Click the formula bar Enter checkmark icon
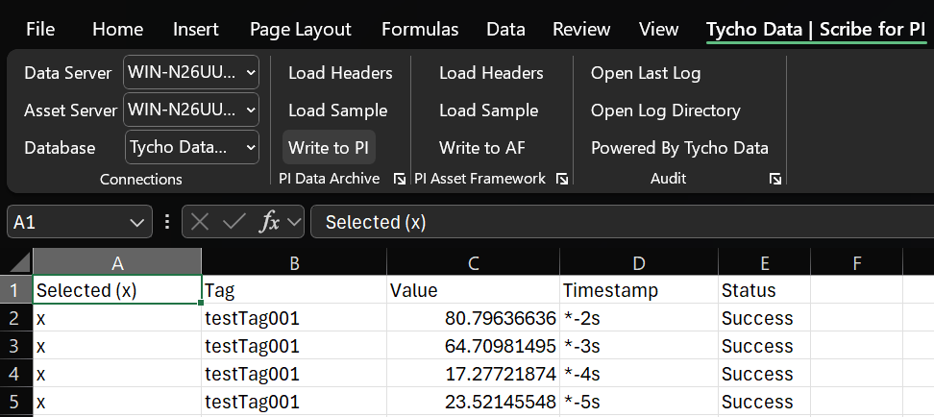The height and width of the screenshot is (417, 934). pos(233,222)
